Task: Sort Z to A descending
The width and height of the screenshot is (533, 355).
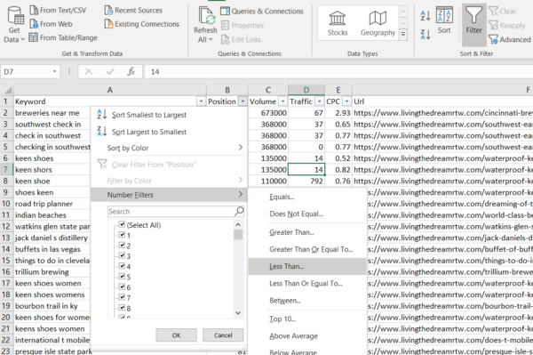Action: pos(426,34)
